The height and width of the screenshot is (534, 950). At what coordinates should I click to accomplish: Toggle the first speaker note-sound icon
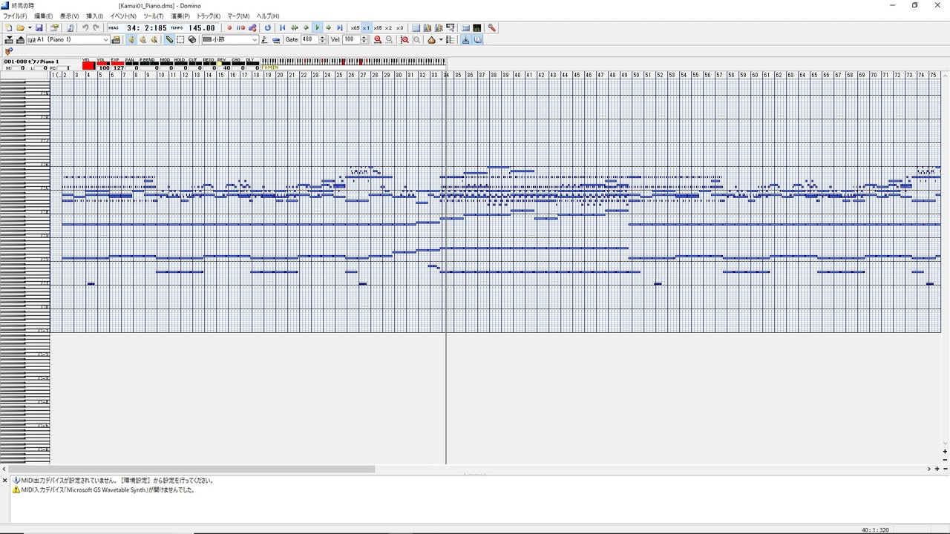coord(131,39)
